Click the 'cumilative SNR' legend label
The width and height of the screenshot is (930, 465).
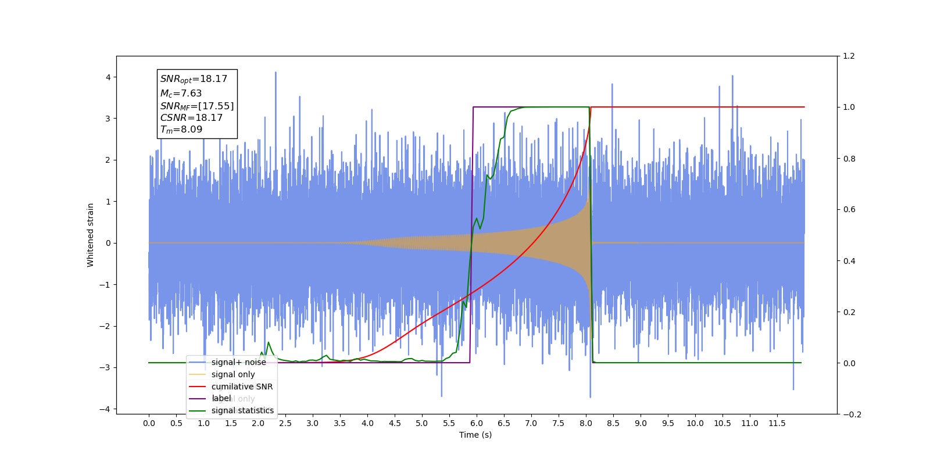pos(242,387)
